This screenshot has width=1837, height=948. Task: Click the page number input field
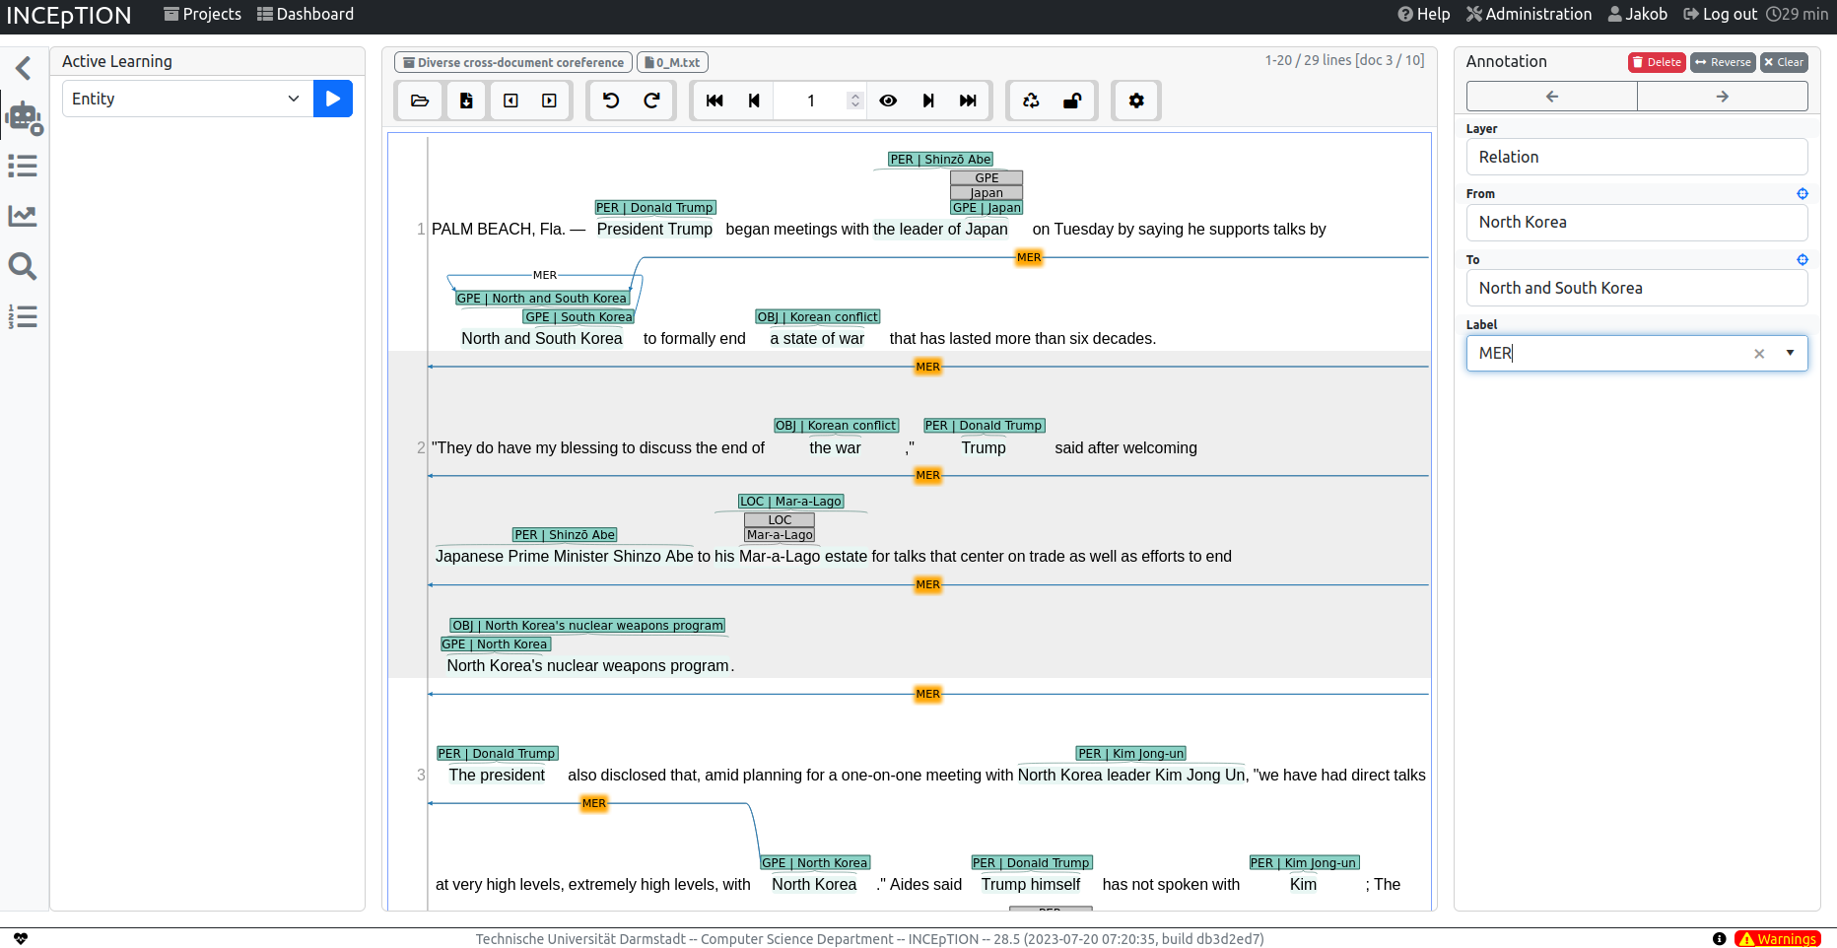coord(810,101)
